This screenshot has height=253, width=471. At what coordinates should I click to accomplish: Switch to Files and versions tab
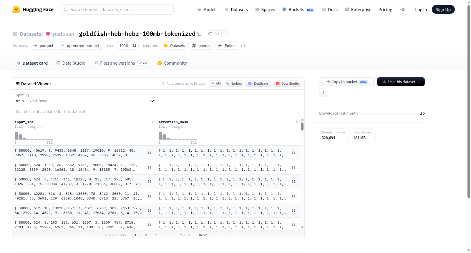tap(121, 63)
